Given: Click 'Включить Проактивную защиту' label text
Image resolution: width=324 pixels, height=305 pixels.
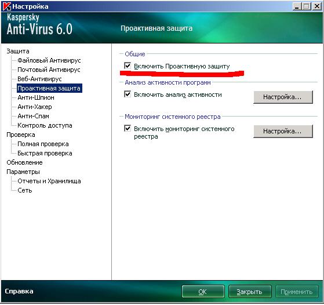Looking at the screenshot, I should pos(182,66).
